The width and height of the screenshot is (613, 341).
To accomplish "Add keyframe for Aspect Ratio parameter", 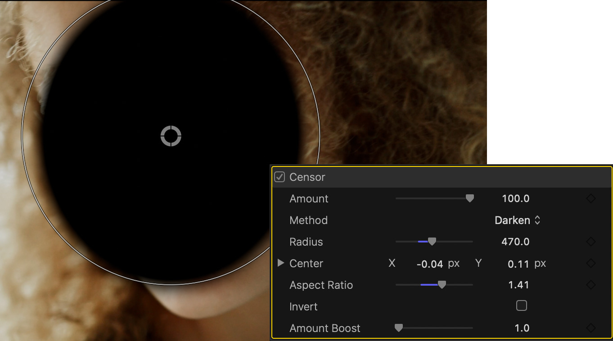I will click(x=591, y=285).
